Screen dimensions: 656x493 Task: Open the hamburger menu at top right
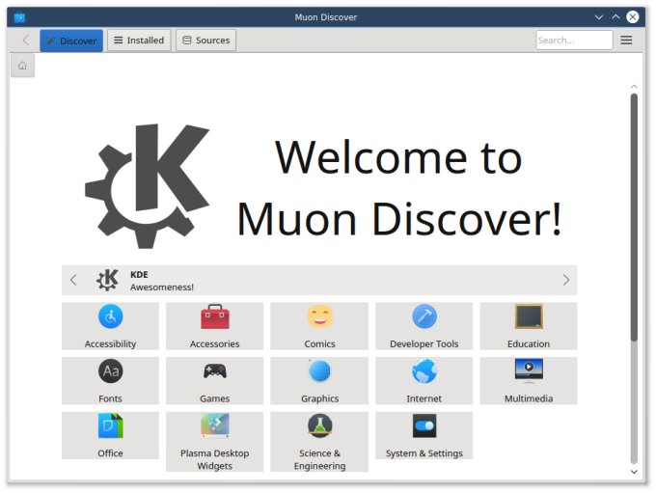[626, 41]
